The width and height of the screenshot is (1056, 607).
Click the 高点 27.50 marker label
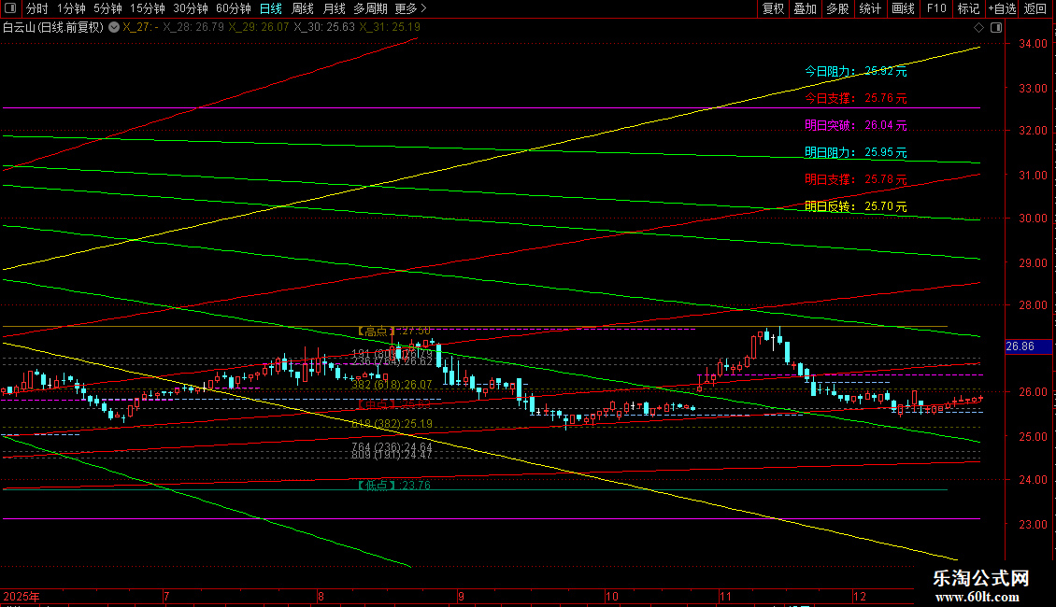point(393,332)
